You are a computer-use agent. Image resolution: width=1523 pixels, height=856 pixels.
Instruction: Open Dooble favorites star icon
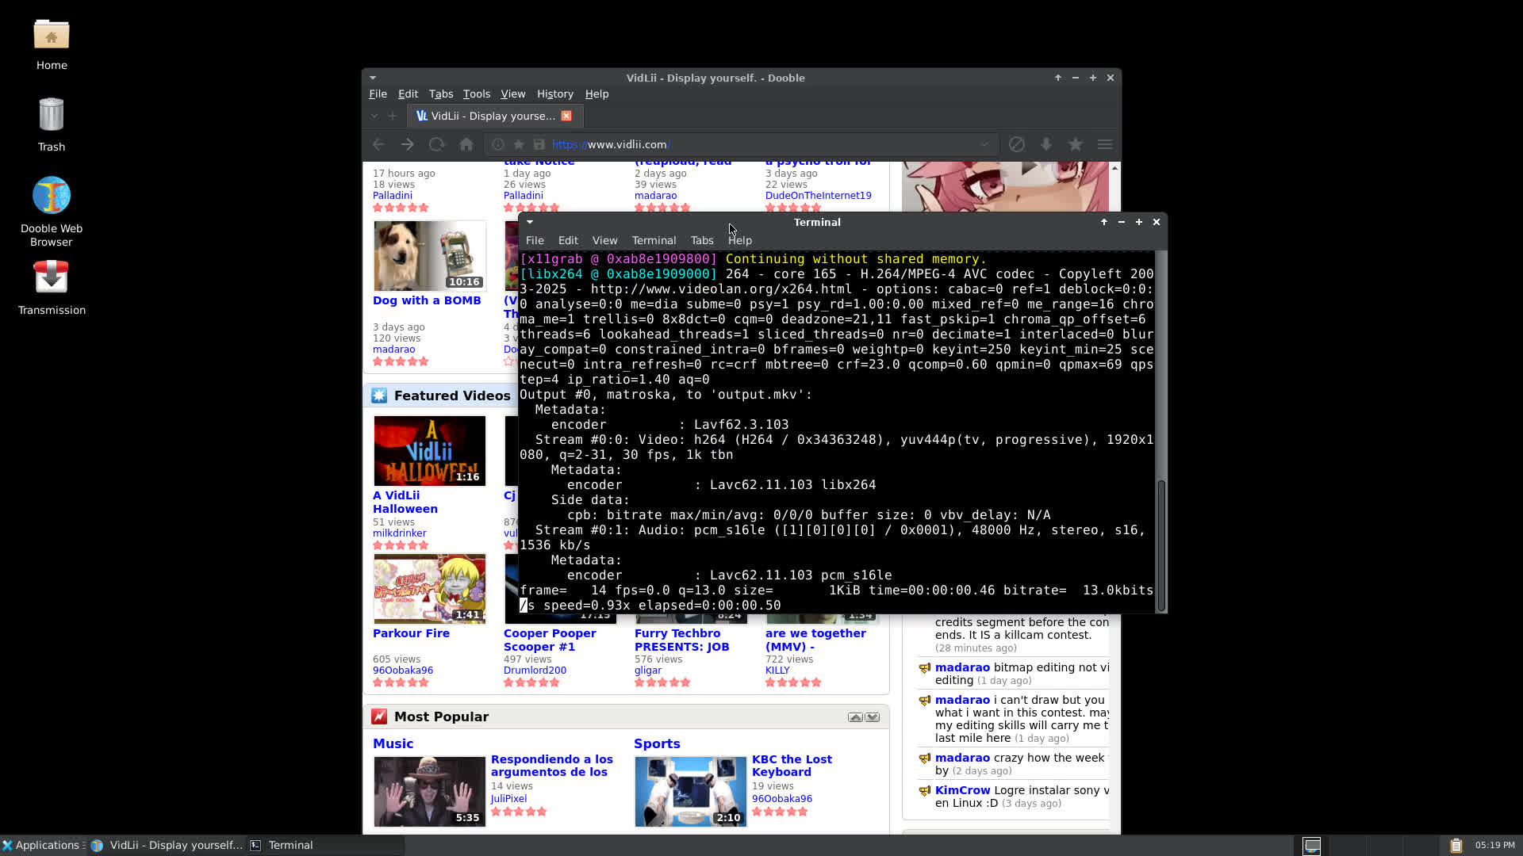pyautogui.click(x=1076, y=144)
